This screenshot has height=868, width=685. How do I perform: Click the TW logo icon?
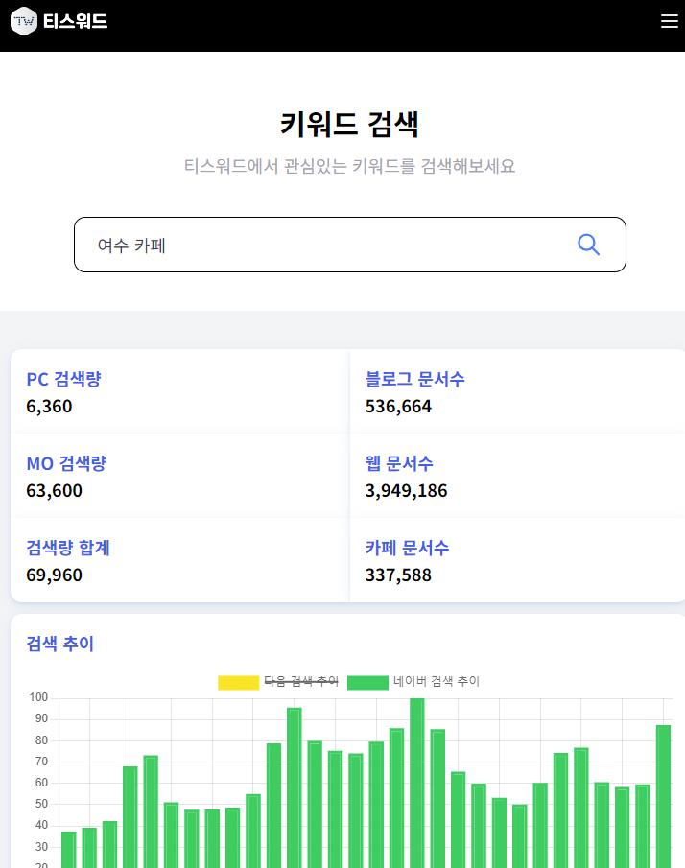24,21
